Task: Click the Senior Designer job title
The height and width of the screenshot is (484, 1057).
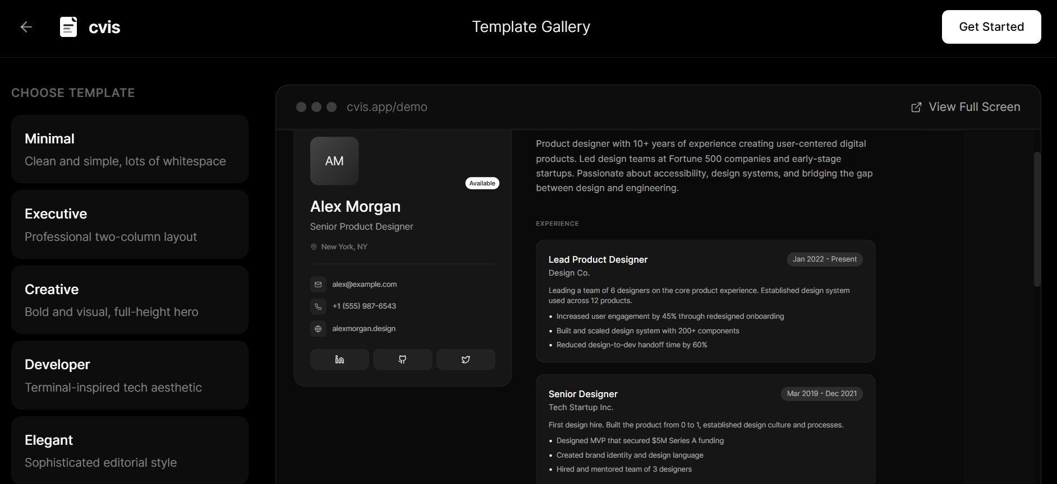Action: click(583, 394)
